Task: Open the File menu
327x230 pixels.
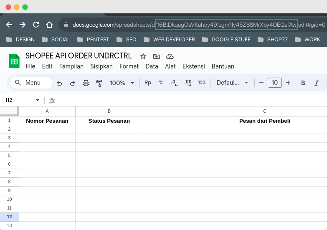Action: pos(30,66)
